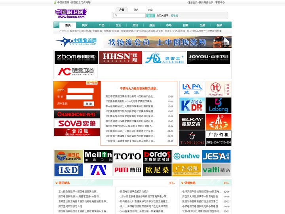Click the 注册会员 link at top
Screen dimensions: 285x214
(193, 2)
